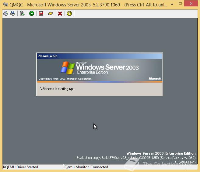Maximize the QMQC window
Viewport: 200px width, 172px height.
[180, 3]
